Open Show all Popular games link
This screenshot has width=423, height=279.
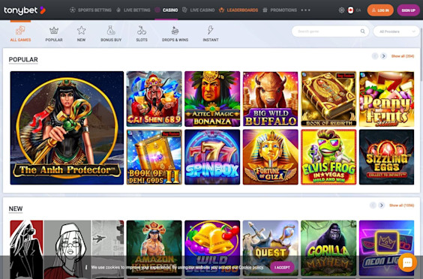click(403, 56)
